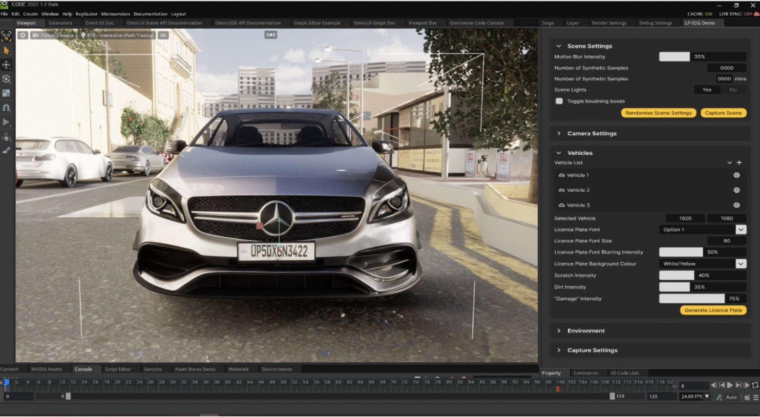Click Generate Licence Plate button
Image resolution: width=760 pixels, height=417 pixels.
coord(713,310)
